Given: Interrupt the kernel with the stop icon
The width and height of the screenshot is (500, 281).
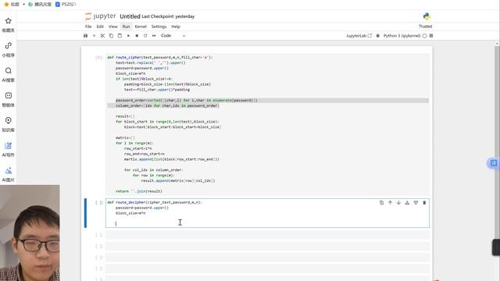Looking at the screenshot, I should (x=137, y=36).
